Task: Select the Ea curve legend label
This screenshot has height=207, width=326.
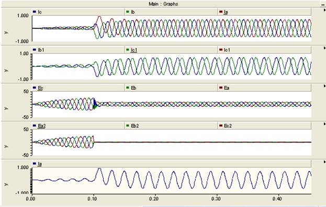Action: (x=227, y=88)
